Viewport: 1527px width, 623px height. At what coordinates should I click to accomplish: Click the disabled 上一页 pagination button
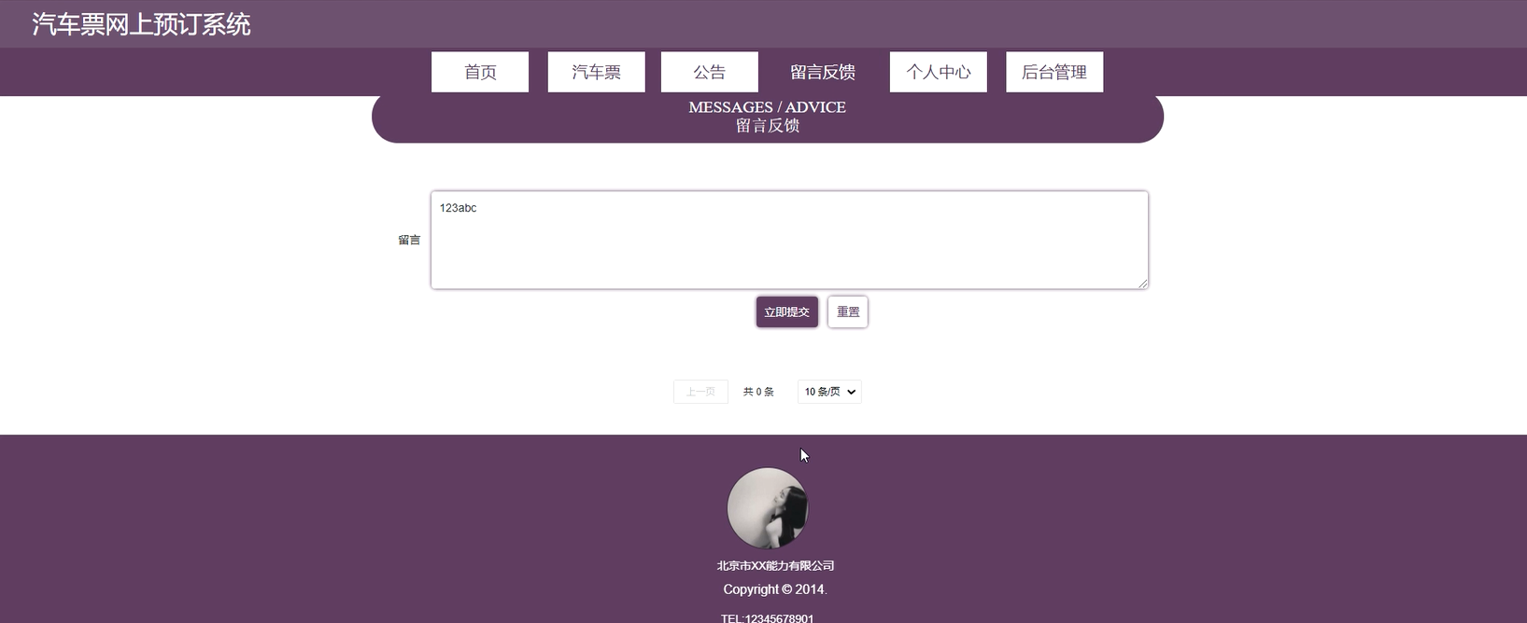pos(700,392)
